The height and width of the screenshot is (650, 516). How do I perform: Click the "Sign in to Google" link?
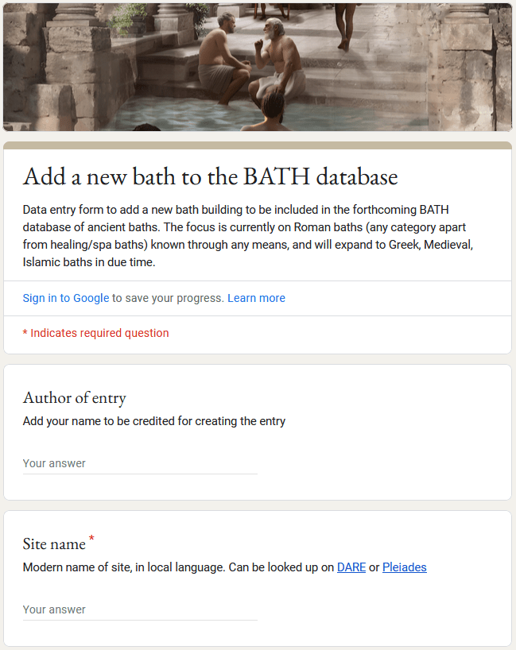click(x=66, y=298)
